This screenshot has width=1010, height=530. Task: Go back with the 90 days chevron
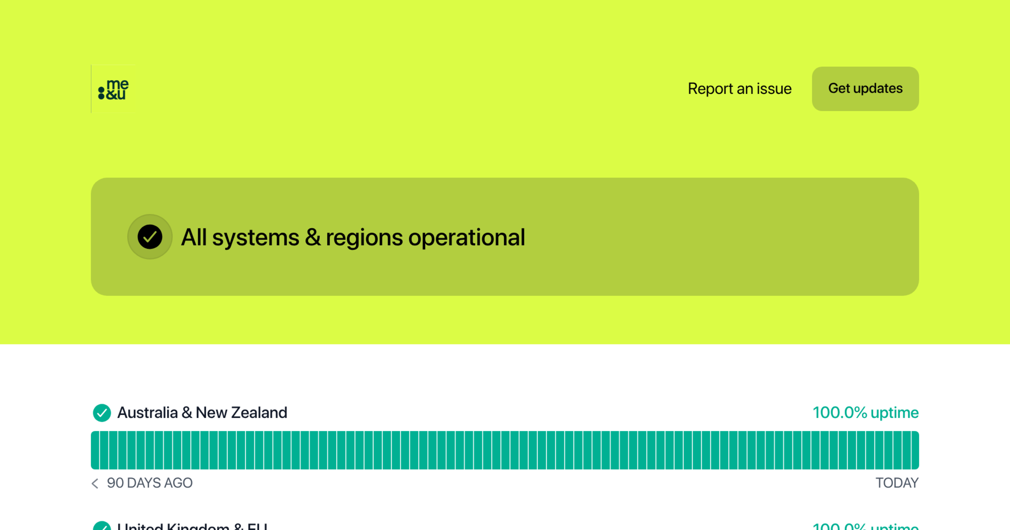click(x=95, y=483)
